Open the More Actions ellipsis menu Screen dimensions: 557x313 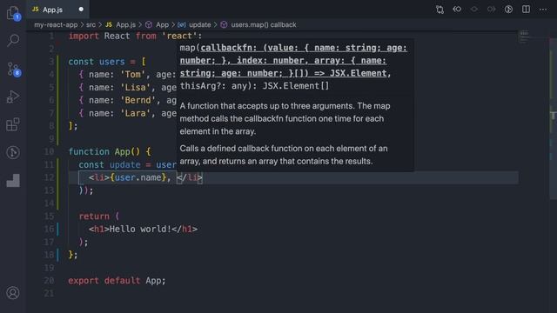tap(543, 10)
